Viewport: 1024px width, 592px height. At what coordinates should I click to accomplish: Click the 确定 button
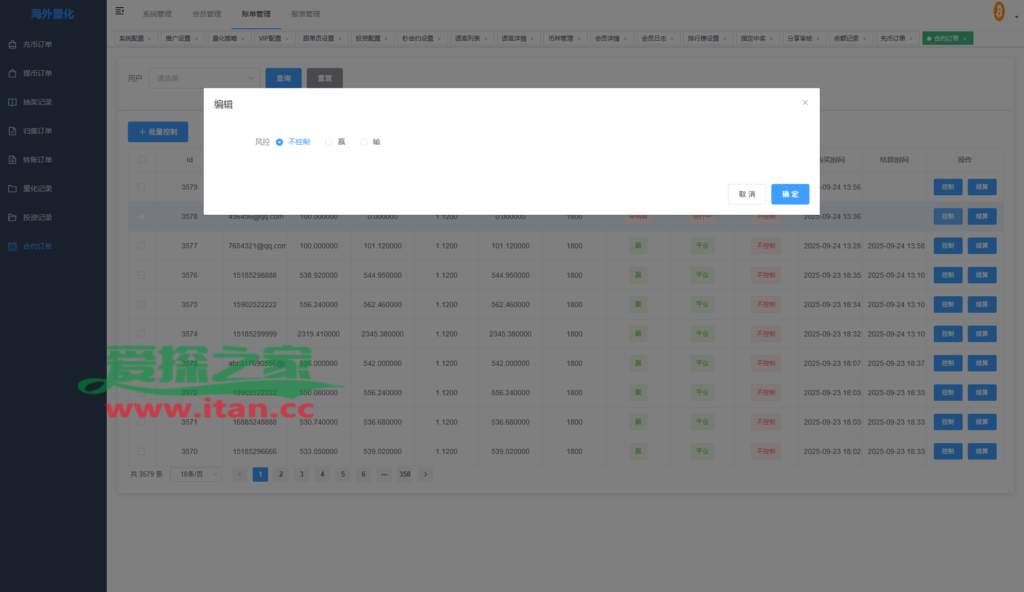click(790, 194)
